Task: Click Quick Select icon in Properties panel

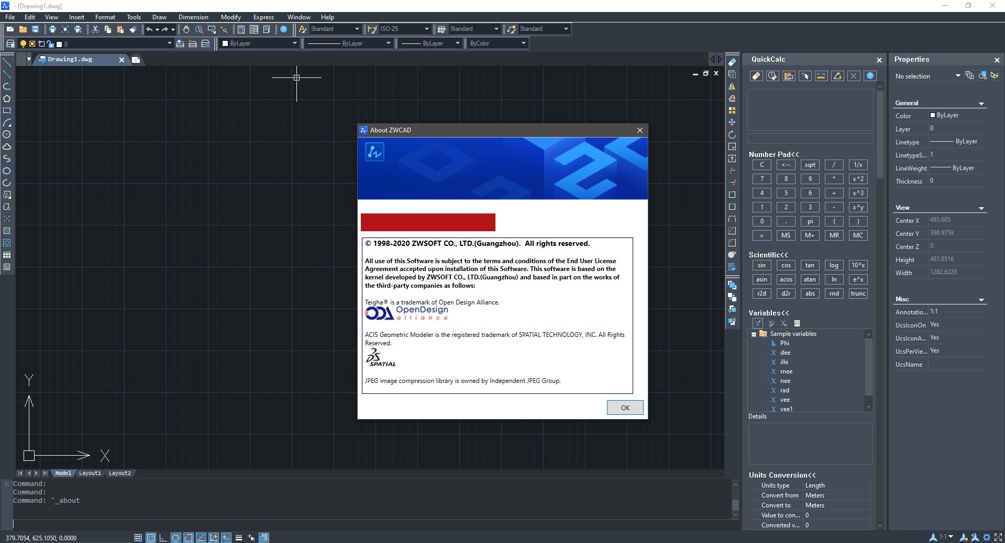Action: tap(995, 76)
